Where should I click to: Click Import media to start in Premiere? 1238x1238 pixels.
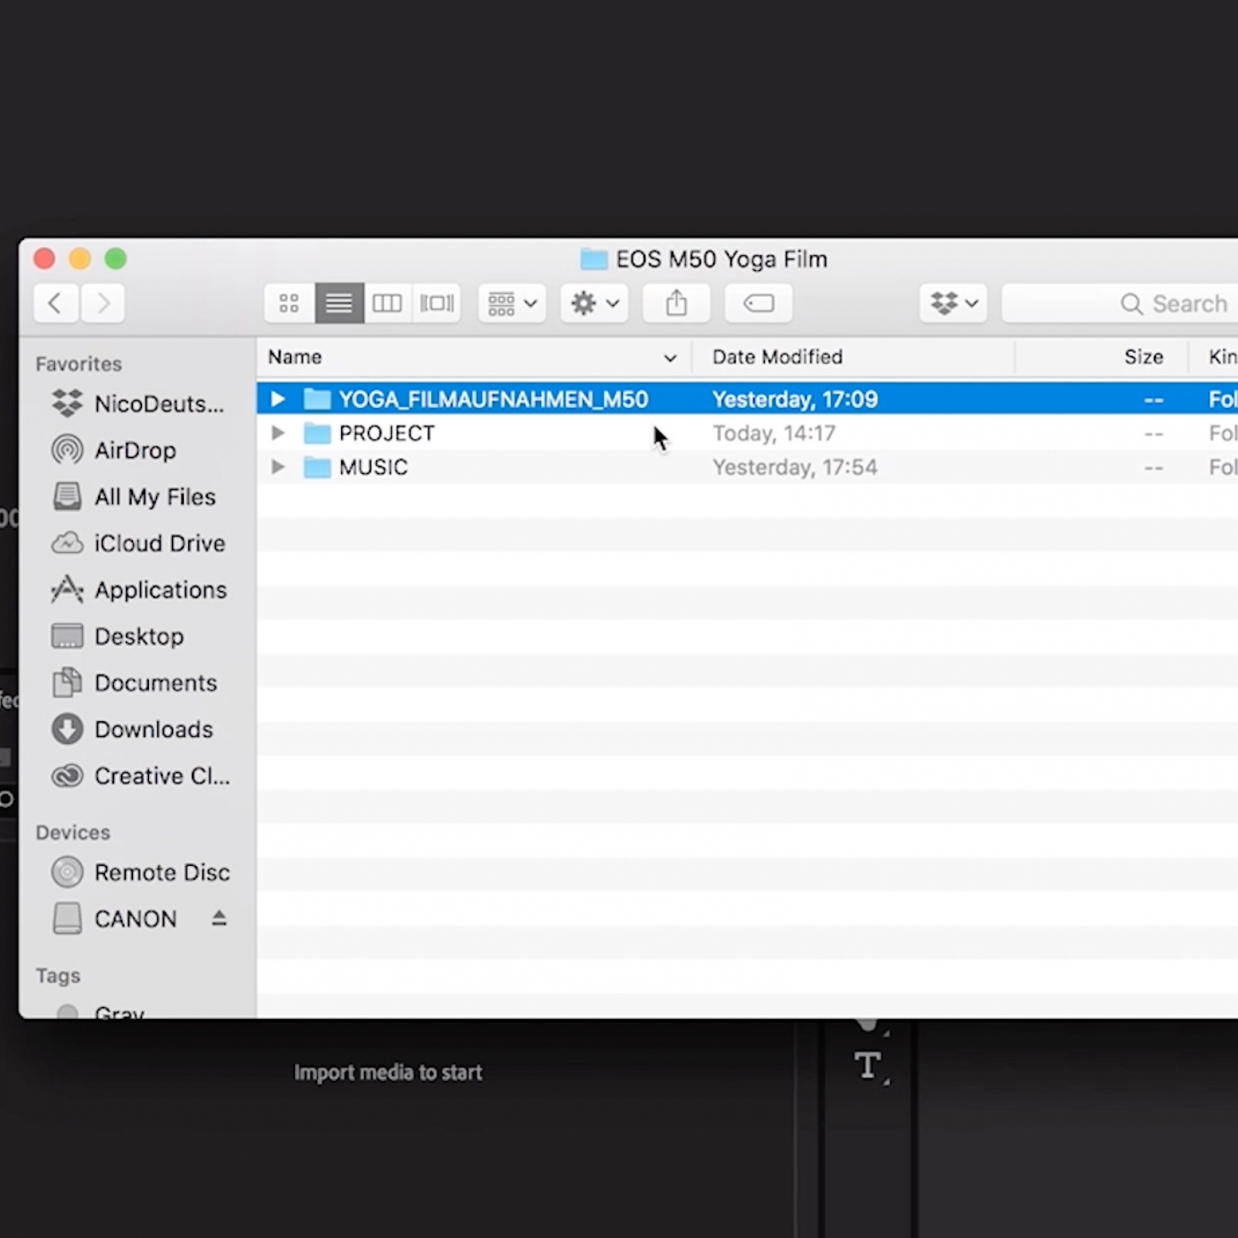click(x=388, y=1072)
